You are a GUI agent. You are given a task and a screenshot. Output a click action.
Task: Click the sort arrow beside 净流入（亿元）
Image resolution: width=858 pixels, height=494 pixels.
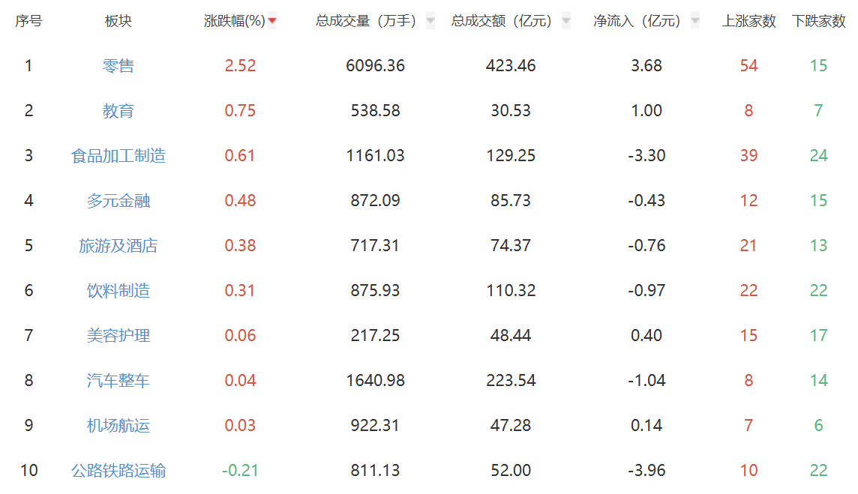[694, 20]
